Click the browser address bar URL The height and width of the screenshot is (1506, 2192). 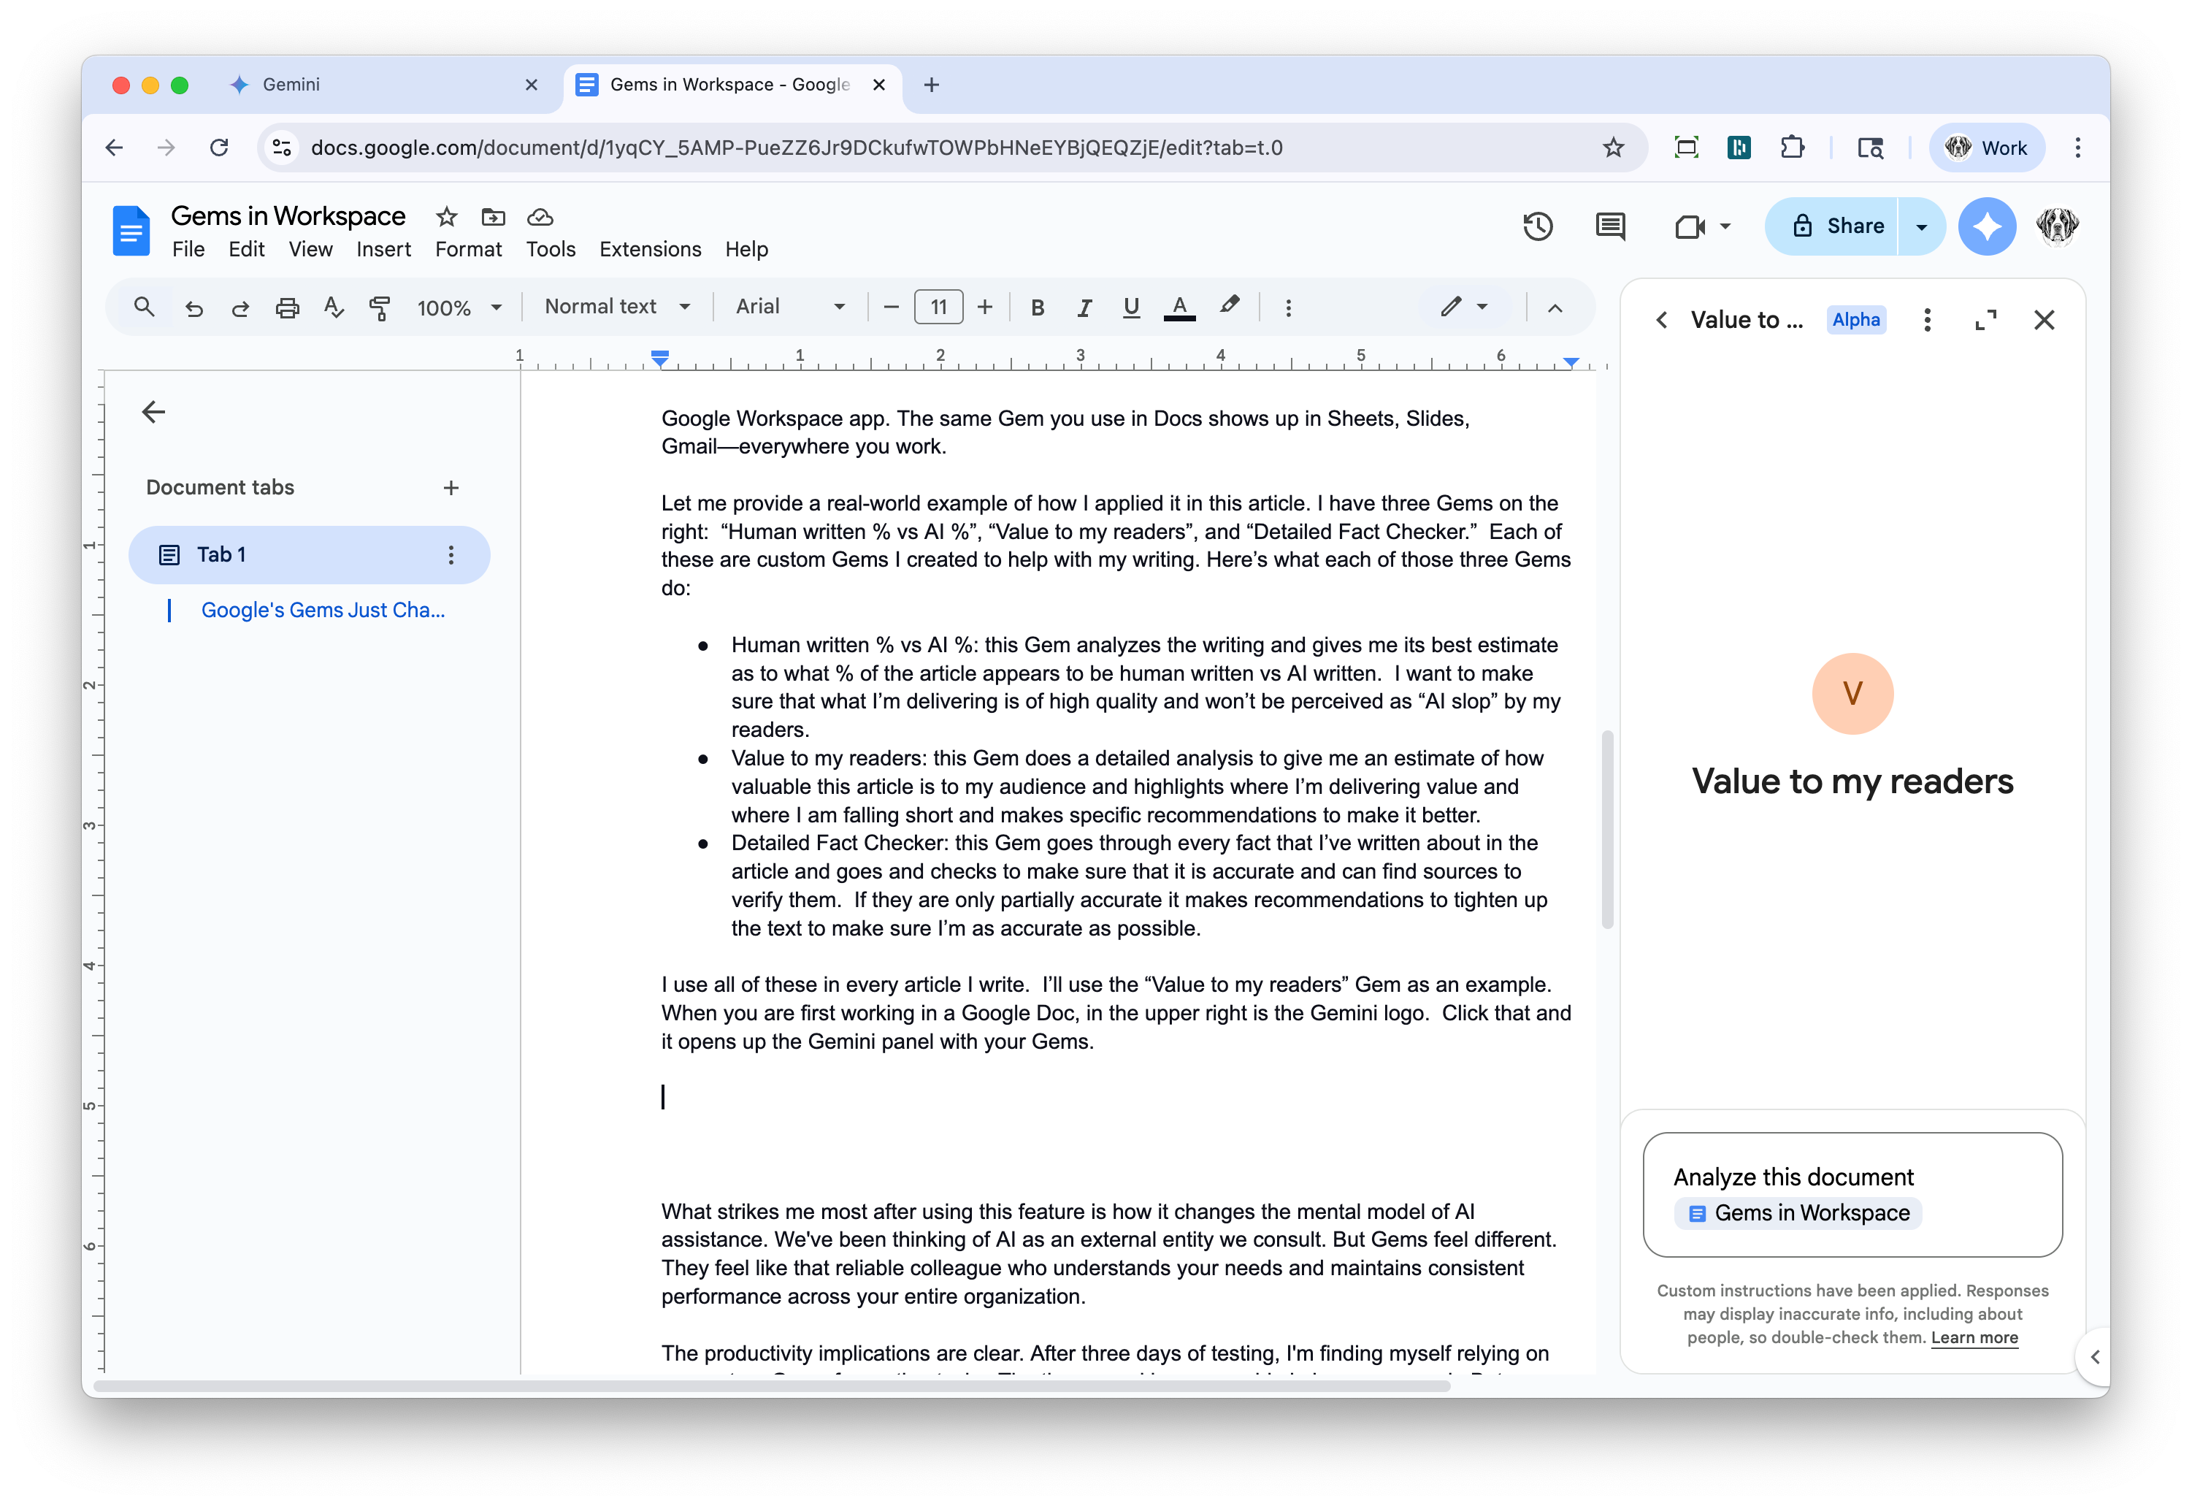[x=796, y=148]
